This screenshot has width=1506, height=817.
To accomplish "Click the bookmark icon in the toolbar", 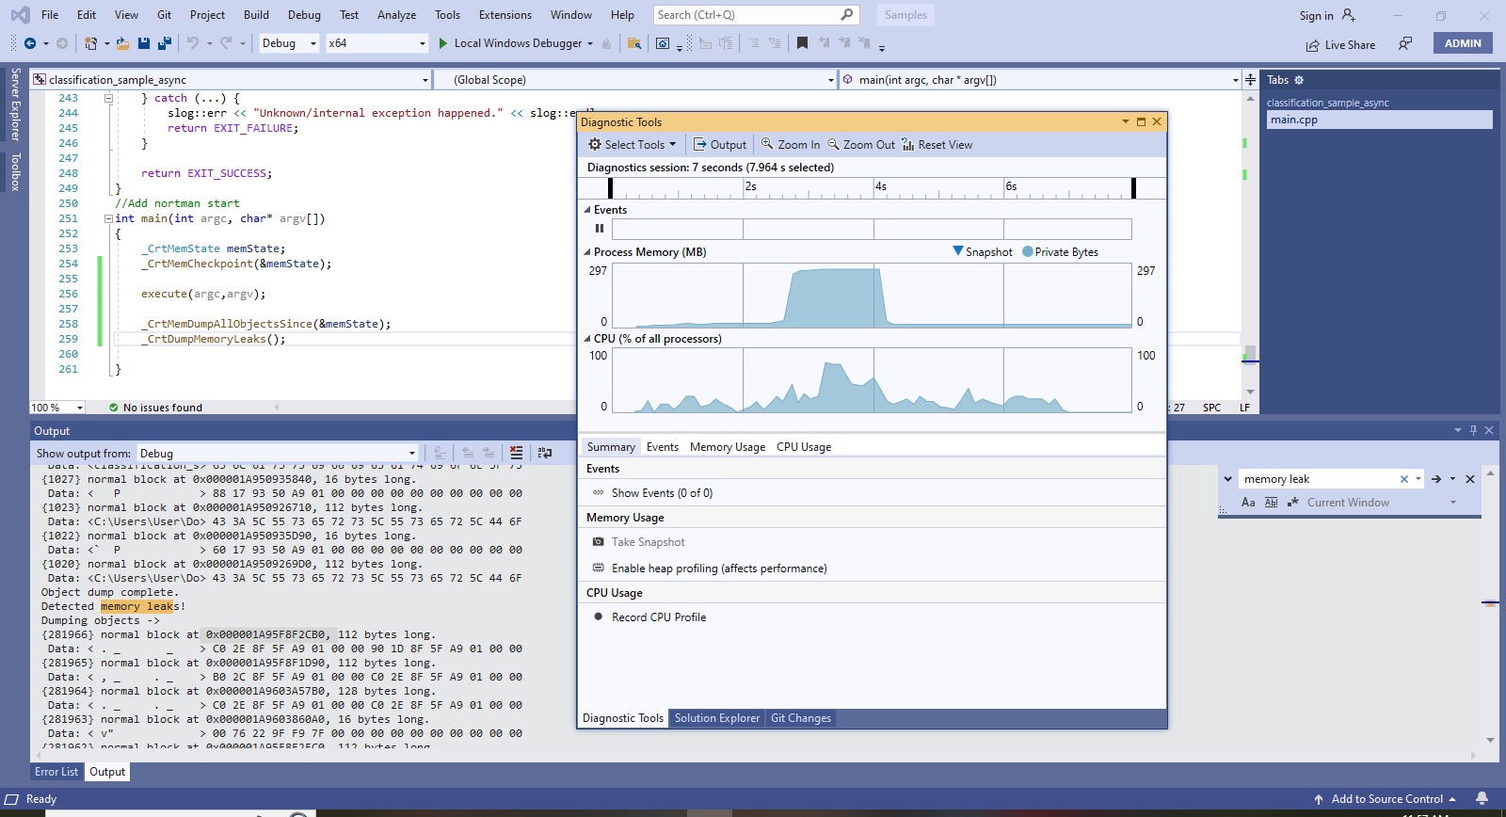I will pyautogui.click(x=802, y=43).
